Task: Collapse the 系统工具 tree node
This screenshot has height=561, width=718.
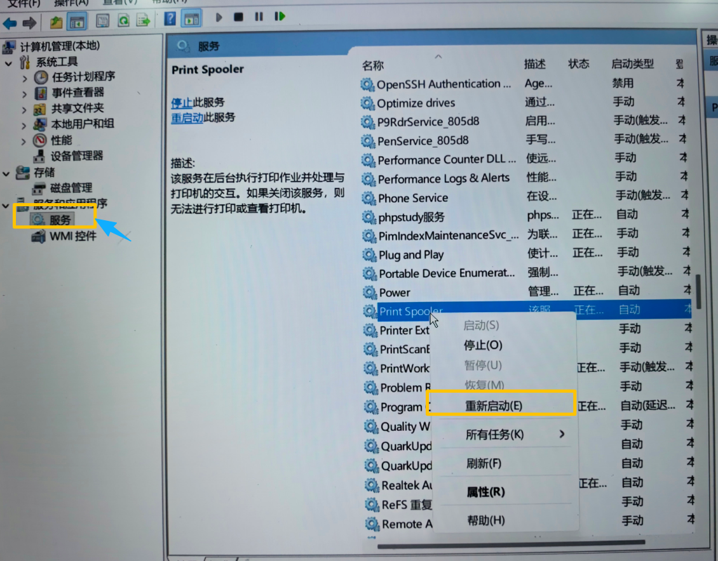Action: point(8,63)
